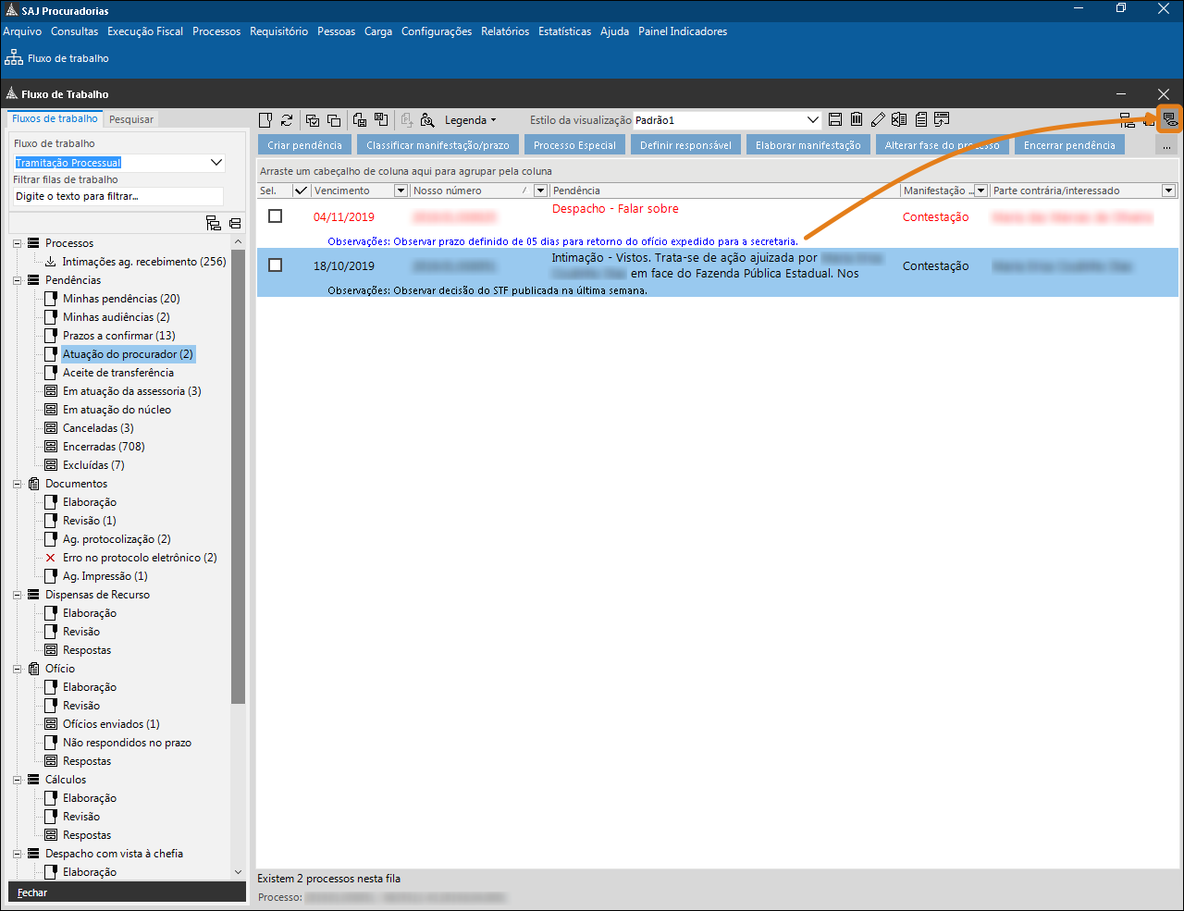The height and width of the screenshot is (911, 1184).
Task: Select Ofícios enviados (1) queue
Action: click(x=111, y=724)
